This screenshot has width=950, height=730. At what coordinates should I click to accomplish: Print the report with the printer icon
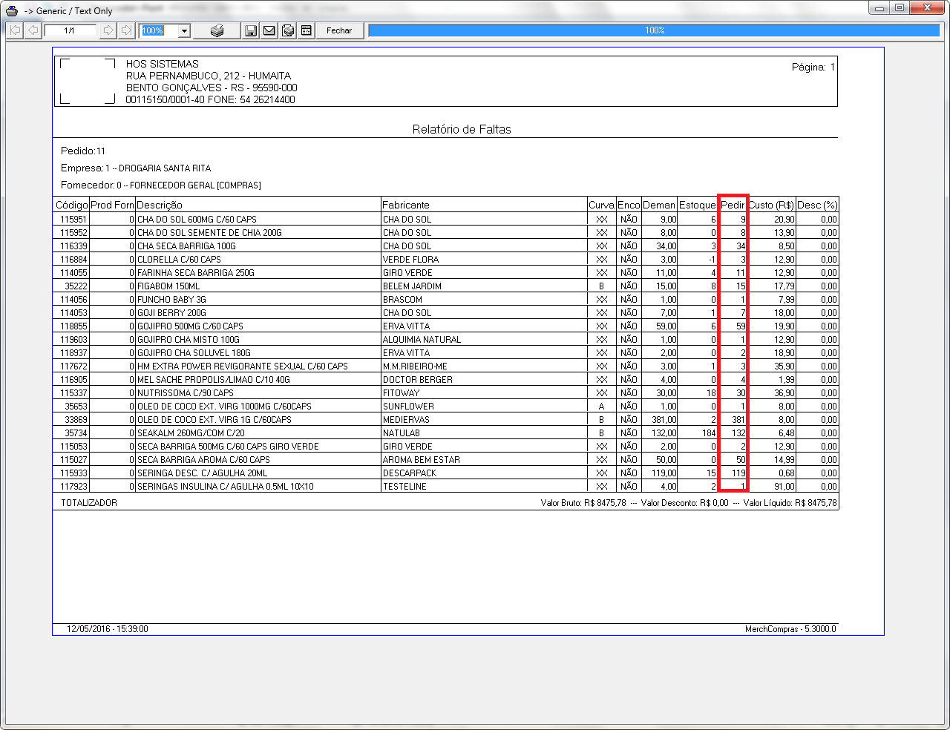(x=217, y=30)
